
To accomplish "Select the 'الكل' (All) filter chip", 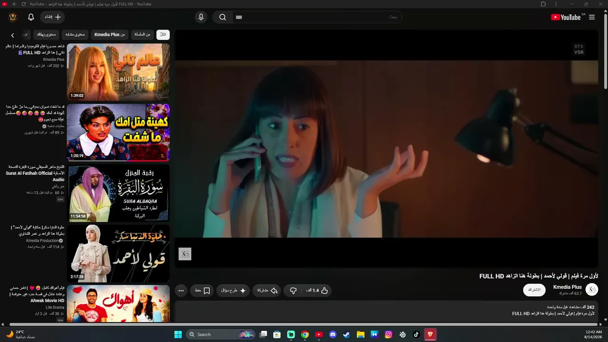I will (x=163, y=34).
